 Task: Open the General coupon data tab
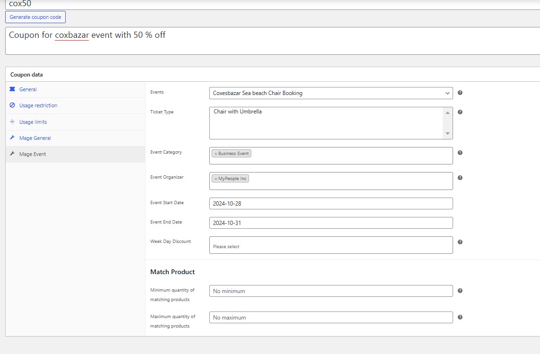[76, 90]
